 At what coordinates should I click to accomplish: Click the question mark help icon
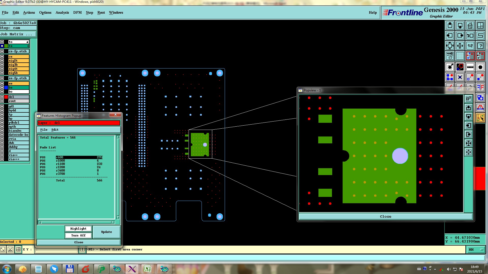pyautogui.click(x=480, y=46)
